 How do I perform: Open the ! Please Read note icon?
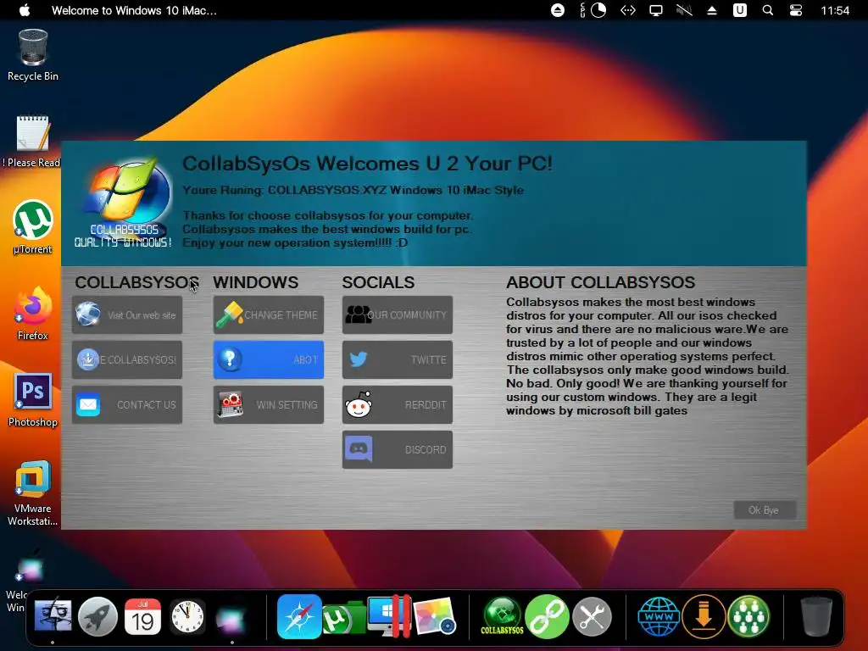click(32, 142)
